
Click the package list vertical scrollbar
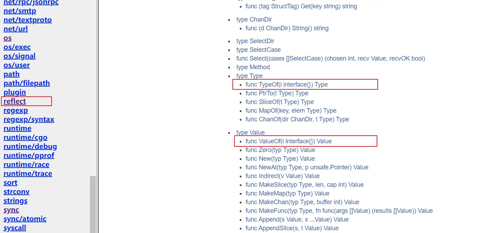[93, 203]
